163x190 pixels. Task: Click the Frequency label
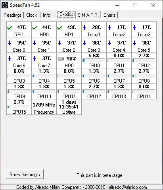44,112
